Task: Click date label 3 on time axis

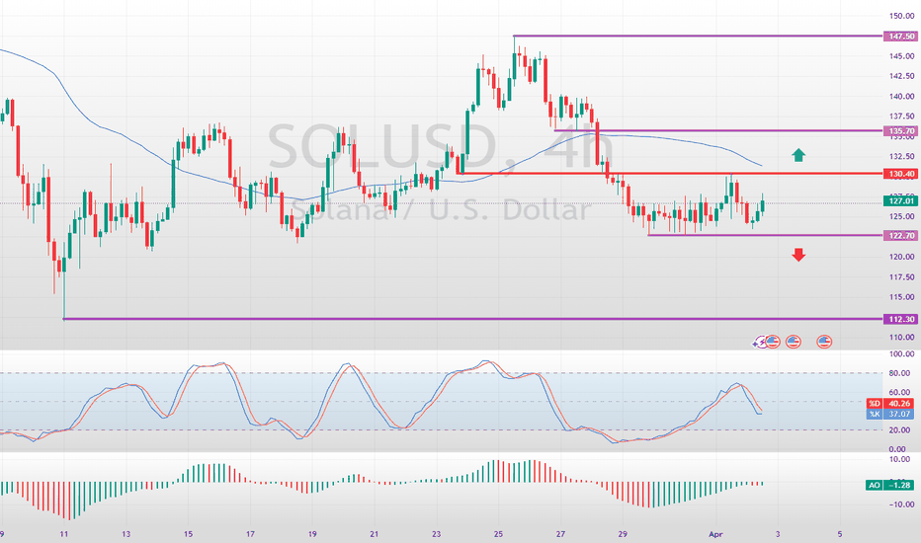Action: [x=778, y=533]
